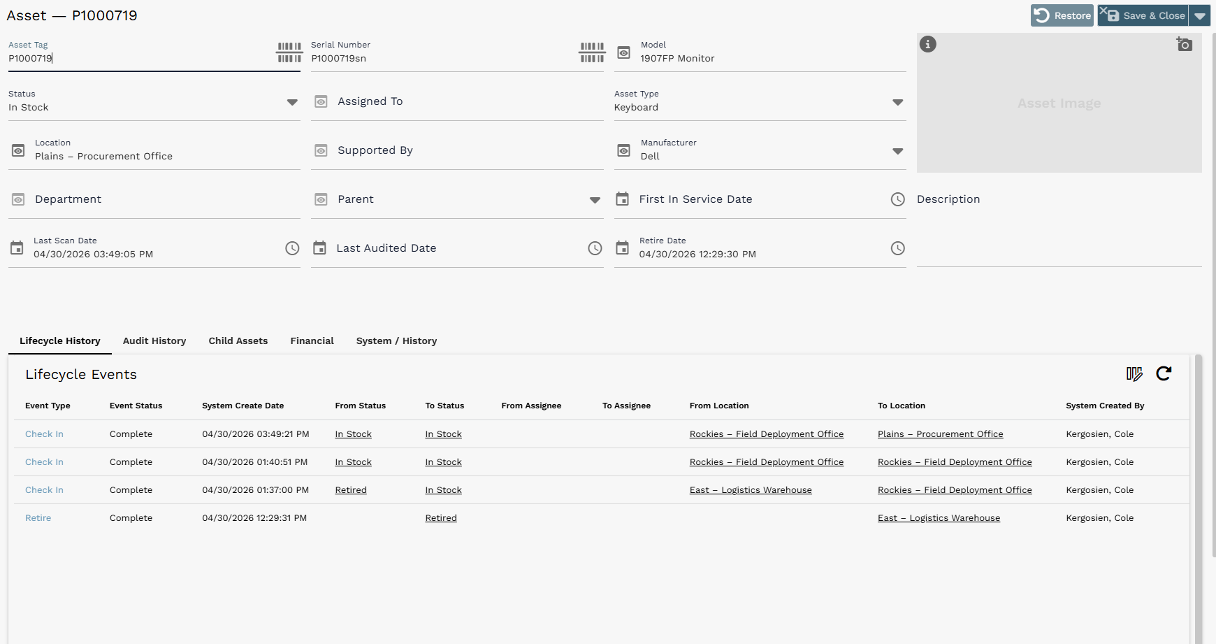The height and width of the screenshot is (644, 1216).
Task: Switch to Lifecycle History tab
Action: pyautogui.click(x=60, y=341)
